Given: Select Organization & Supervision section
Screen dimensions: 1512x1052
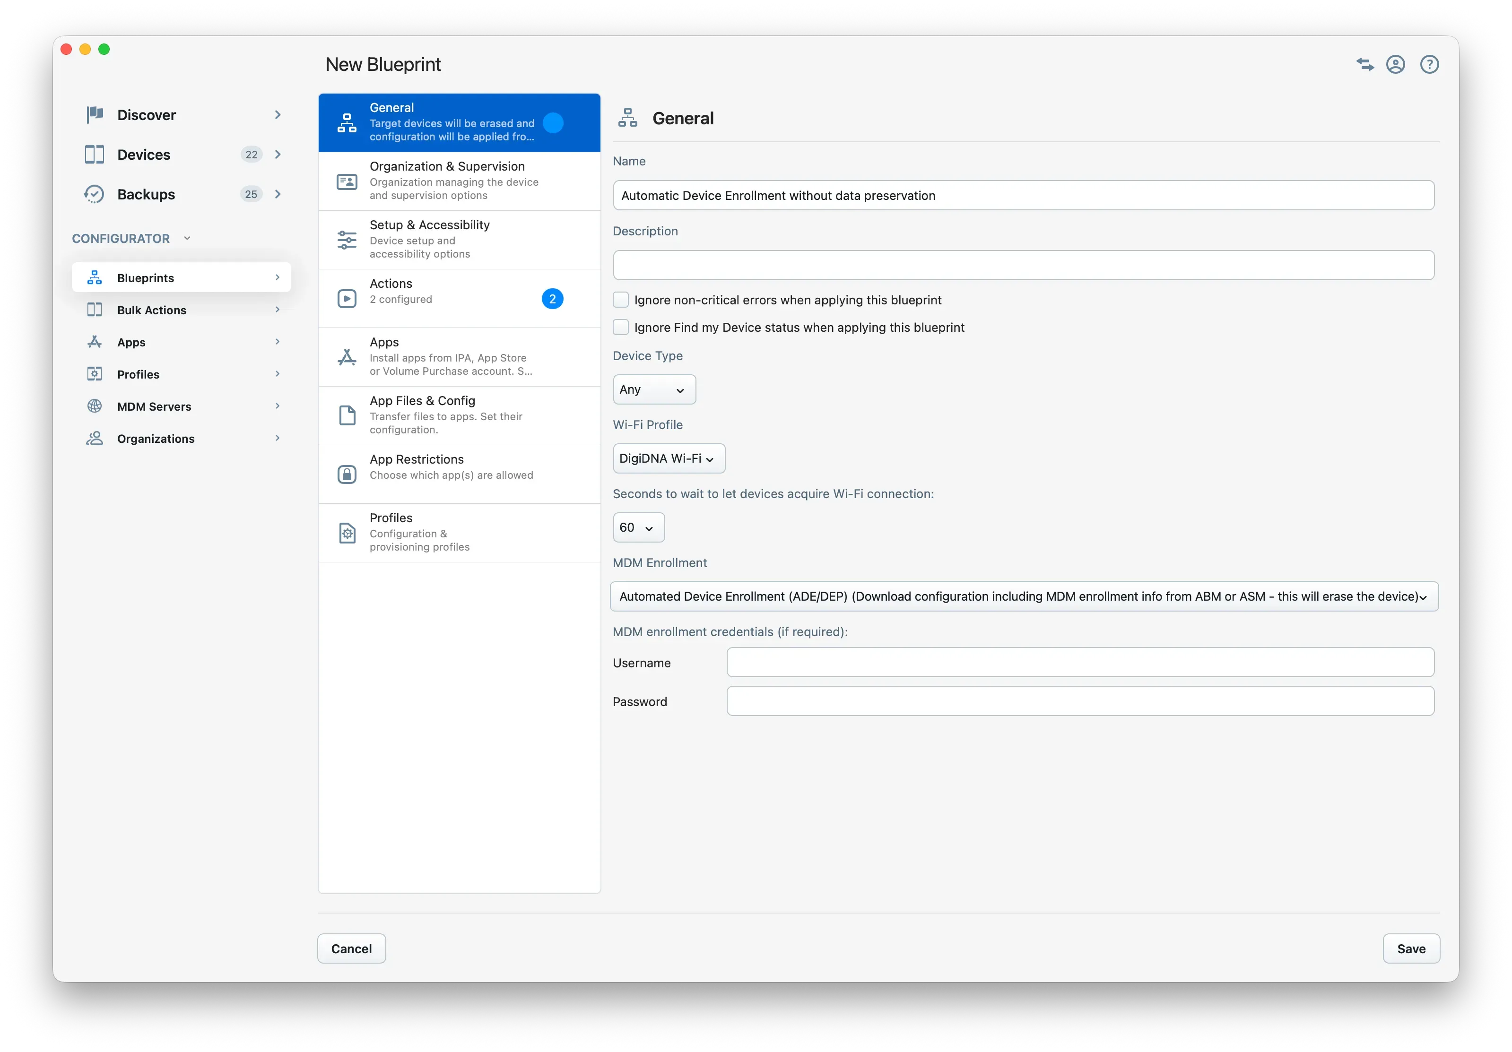Looking at the screenshot, I should coord(459,181).
